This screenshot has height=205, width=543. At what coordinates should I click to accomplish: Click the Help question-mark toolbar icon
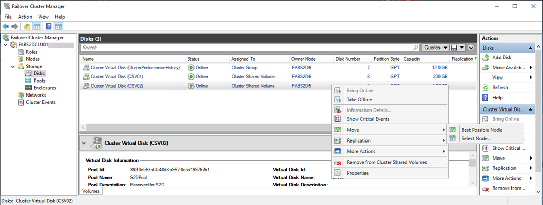(x=49, y=27)
